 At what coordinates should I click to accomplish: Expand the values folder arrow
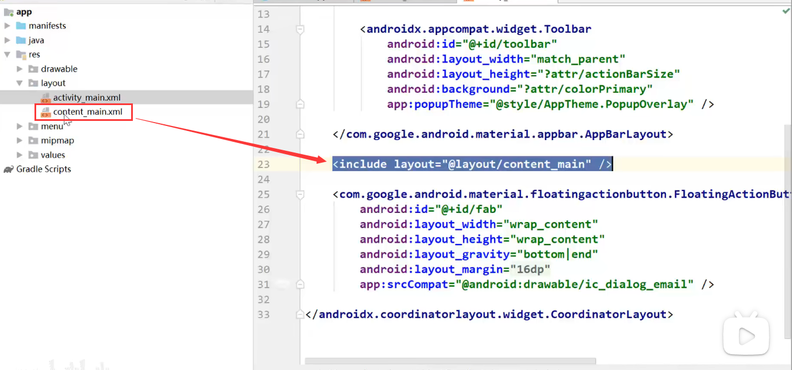click(20, 155)
